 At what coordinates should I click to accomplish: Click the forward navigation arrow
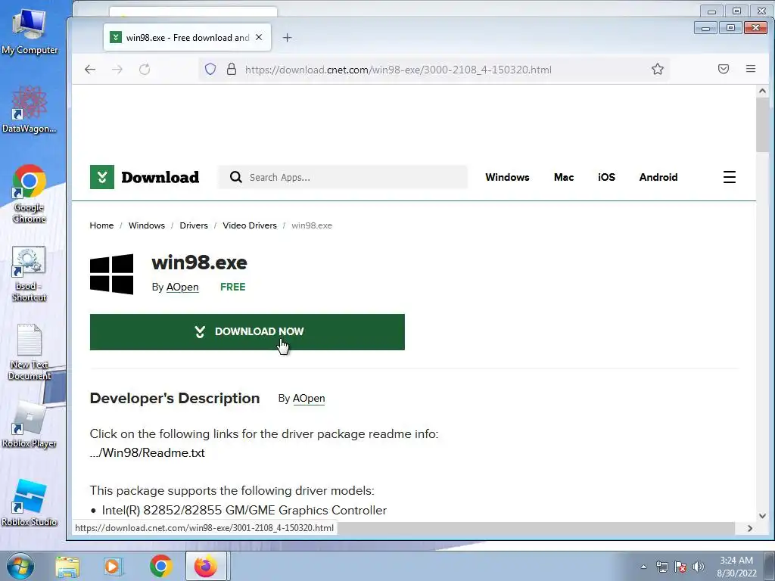point(117,70)
